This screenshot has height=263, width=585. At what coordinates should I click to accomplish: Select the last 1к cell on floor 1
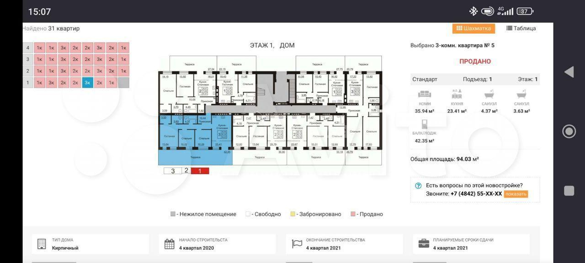111,83
